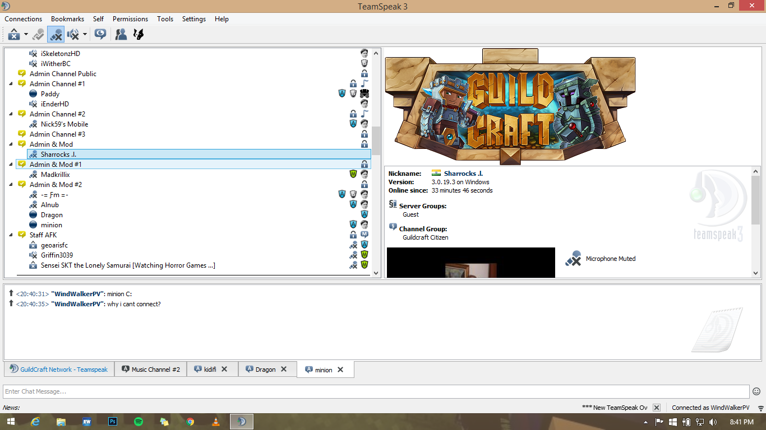Open VLC media player from the taskbar
The height and width of the screenshot is (430, 766).
[216, 422]
